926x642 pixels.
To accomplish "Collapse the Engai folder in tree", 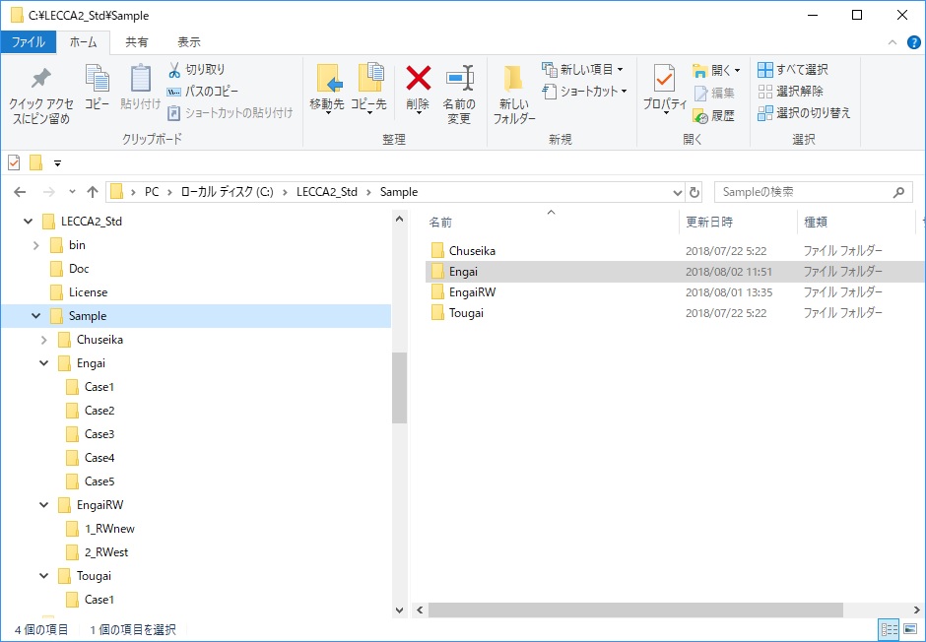I will pyautogui.click(x=44, y=363).
